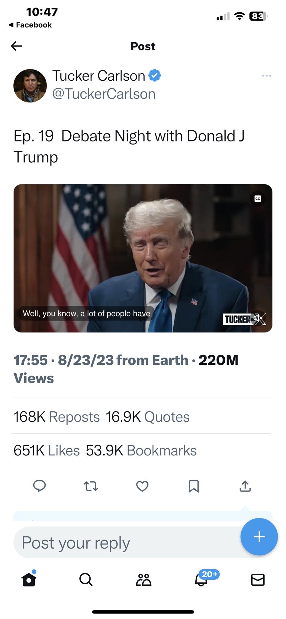
Task: Repost this post
Action: (x=91, y=486)
